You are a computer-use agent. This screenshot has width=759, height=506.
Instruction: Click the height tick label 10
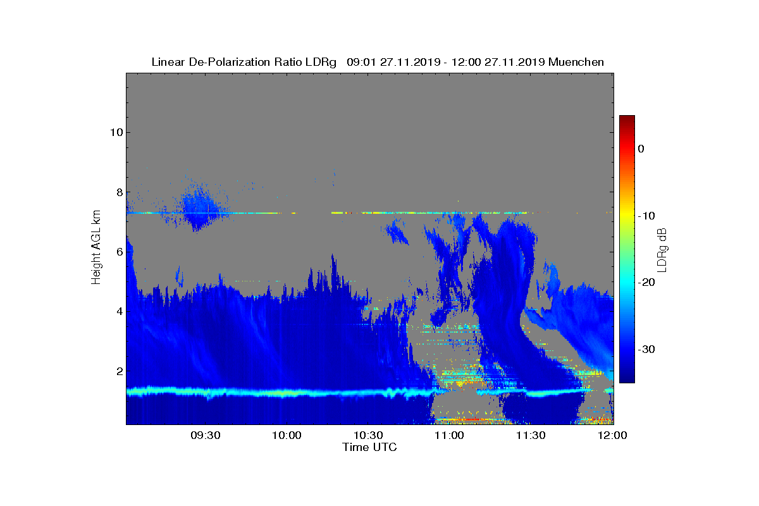coord(116,132)
